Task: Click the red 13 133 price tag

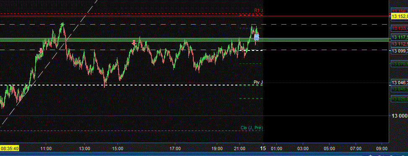Action: (x=400, y=28)
